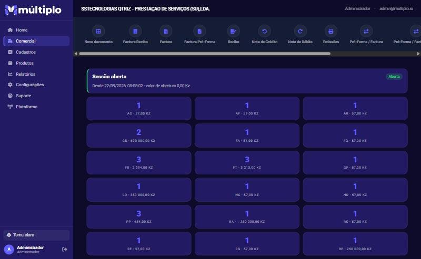The image size is (421, 259).
Task: Click the fully visible Pró-Forma / Factura icon
Action: click(366, 32)
